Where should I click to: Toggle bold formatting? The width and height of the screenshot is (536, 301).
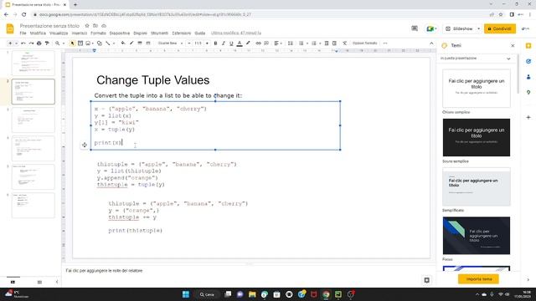pos(215,43)
